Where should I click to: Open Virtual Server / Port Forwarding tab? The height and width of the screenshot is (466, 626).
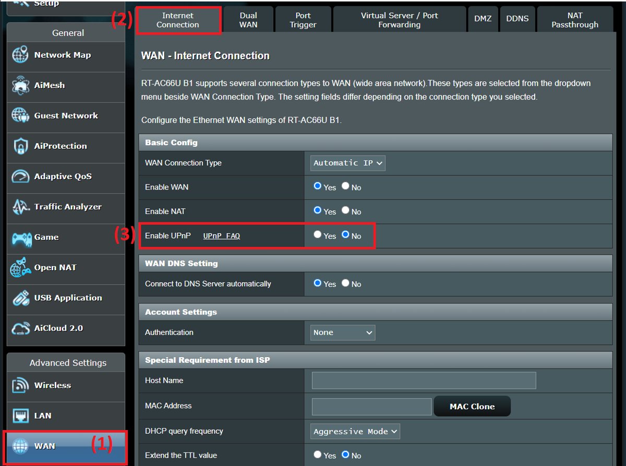pyautogui.click(x=400, y=20)
